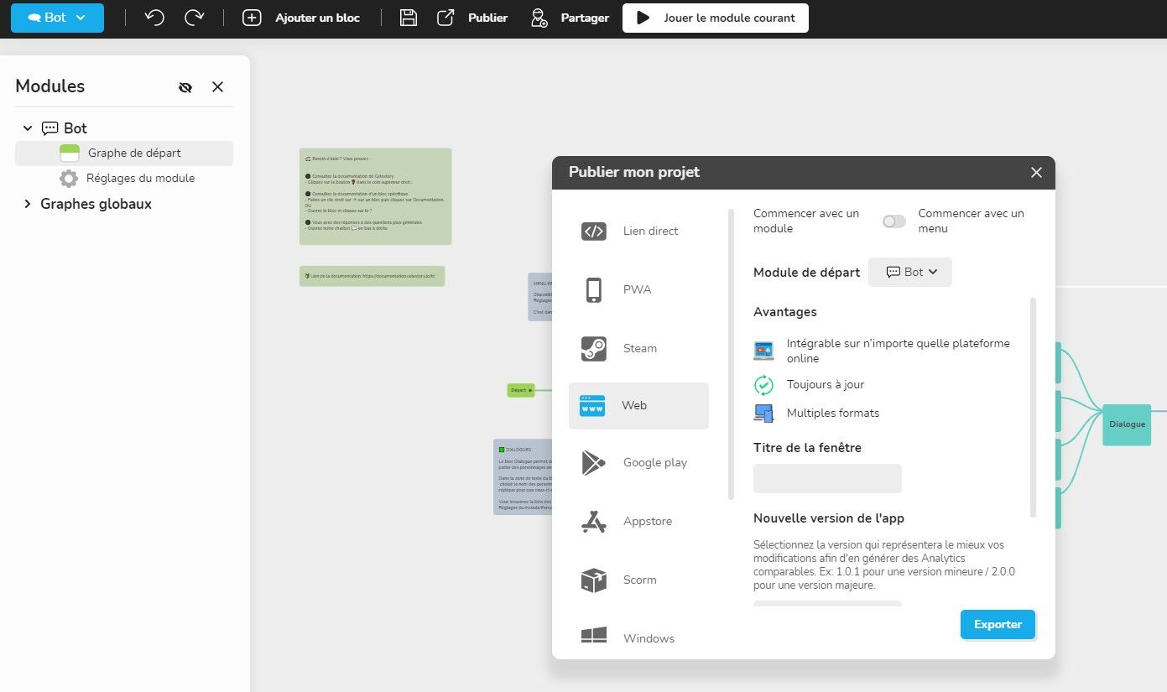This screenshot has height=692, width=1167.
Task: Click the green Départ node
Action: pyautogui.click(x=521, y=390)
